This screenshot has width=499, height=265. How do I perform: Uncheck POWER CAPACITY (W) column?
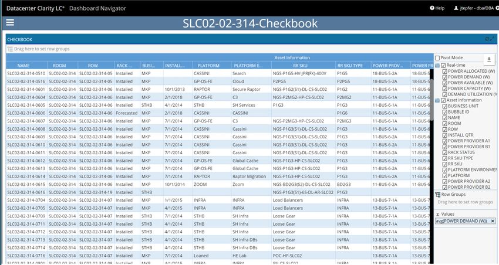(445, 89)
